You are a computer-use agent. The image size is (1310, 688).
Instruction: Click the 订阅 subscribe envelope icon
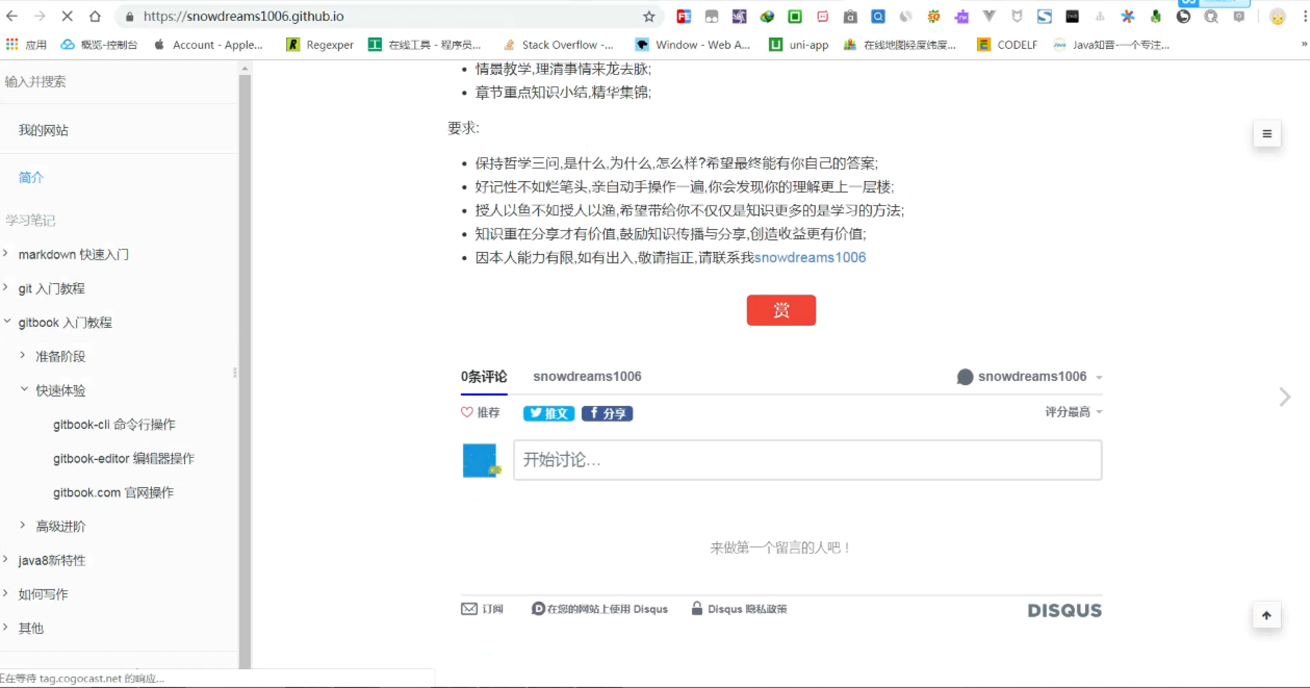coord(469,608)
